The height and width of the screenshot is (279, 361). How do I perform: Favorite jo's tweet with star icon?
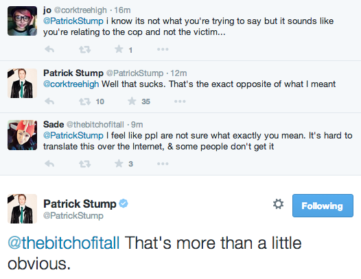119,49
